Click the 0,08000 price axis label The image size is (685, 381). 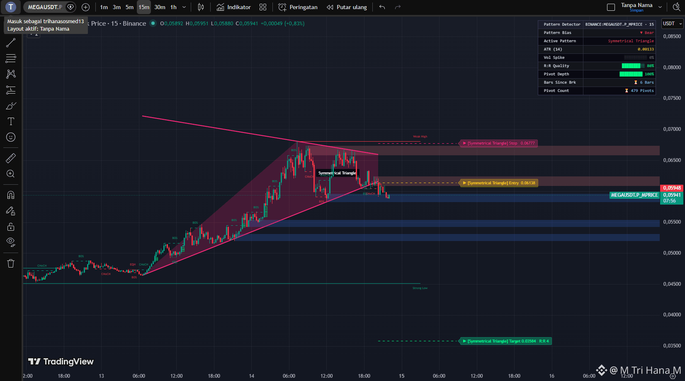(672, 68)
